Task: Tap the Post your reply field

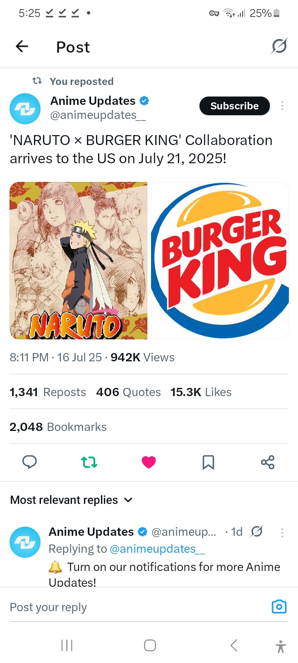Action: point(137,607)
